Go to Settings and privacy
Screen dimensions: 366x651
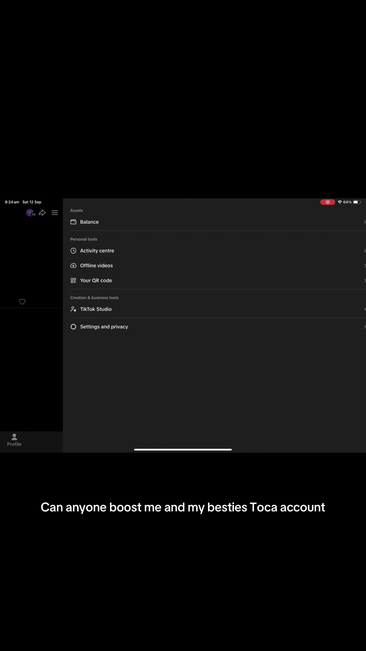click(x=218, y=327)
